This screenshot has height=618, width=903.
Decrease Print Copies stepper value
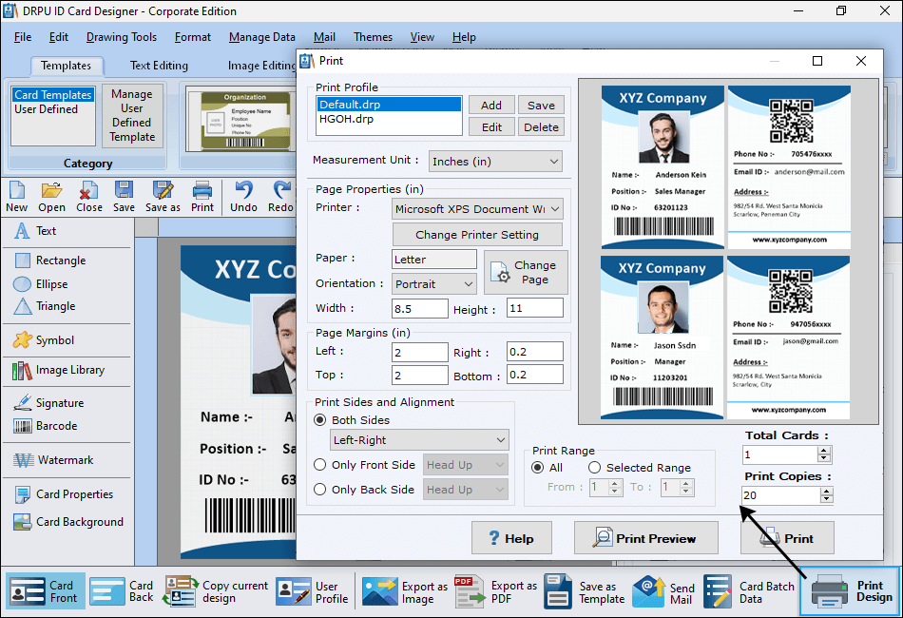tap(827, 499)
